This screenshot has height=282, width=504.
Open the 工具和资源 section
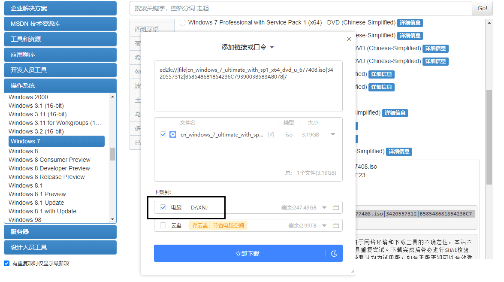tap(60, 39)
